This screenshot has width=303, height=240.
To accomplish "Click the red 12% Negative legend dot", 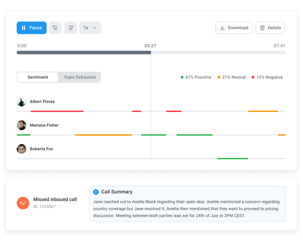I will (x=253, y=77).
